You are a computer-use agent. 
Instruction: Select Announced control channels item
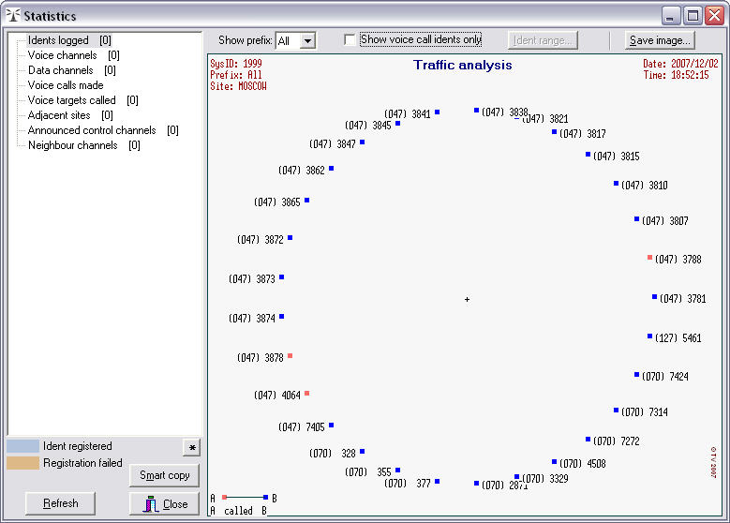[x=103, y=130]
